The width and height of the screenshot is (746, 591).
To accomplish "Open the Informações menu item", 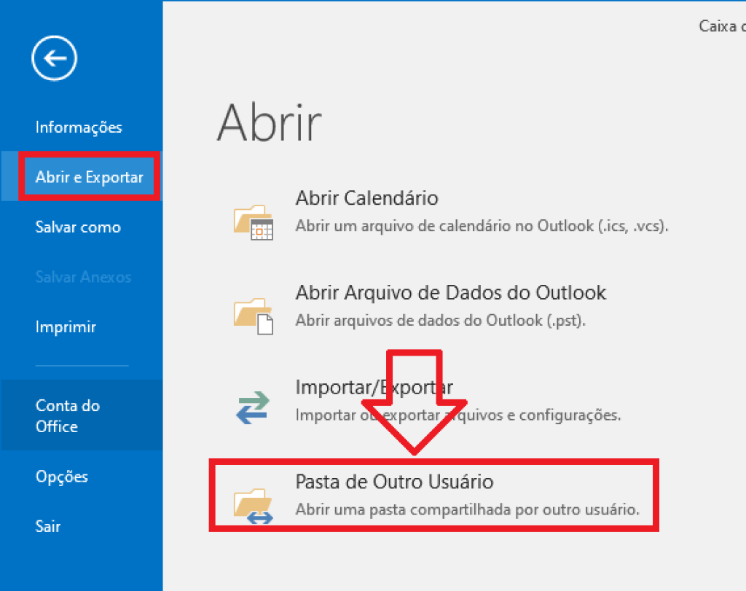I will [79, 127].
